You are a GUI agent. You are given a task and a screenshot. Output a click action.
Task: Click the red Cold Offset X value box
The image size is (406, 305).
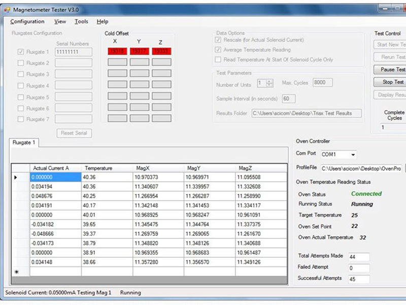pos(117,51)
